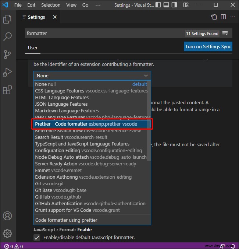Toggle Enable default JavaScript formatter checkbox
This screenshot has height=249, width=239.
click(x=37, y=238)
